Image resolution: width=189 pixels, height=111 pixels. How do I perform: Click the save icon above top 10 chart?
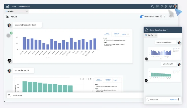(x=88, y=79)
